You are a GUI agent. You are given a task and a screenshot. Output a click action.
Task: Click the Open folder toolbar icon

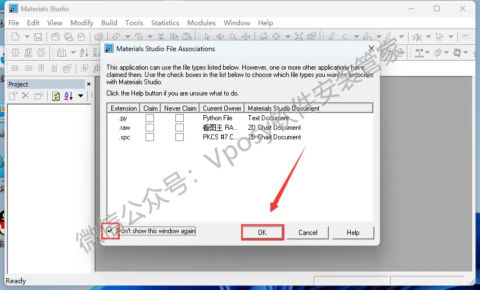[x=56, y=37]
